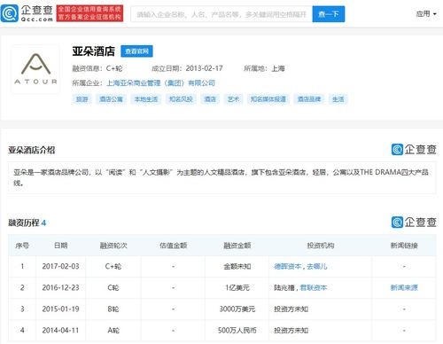Click the 融资信息: C+轮 text
This screenshot has width=443, height=344.
97,68
